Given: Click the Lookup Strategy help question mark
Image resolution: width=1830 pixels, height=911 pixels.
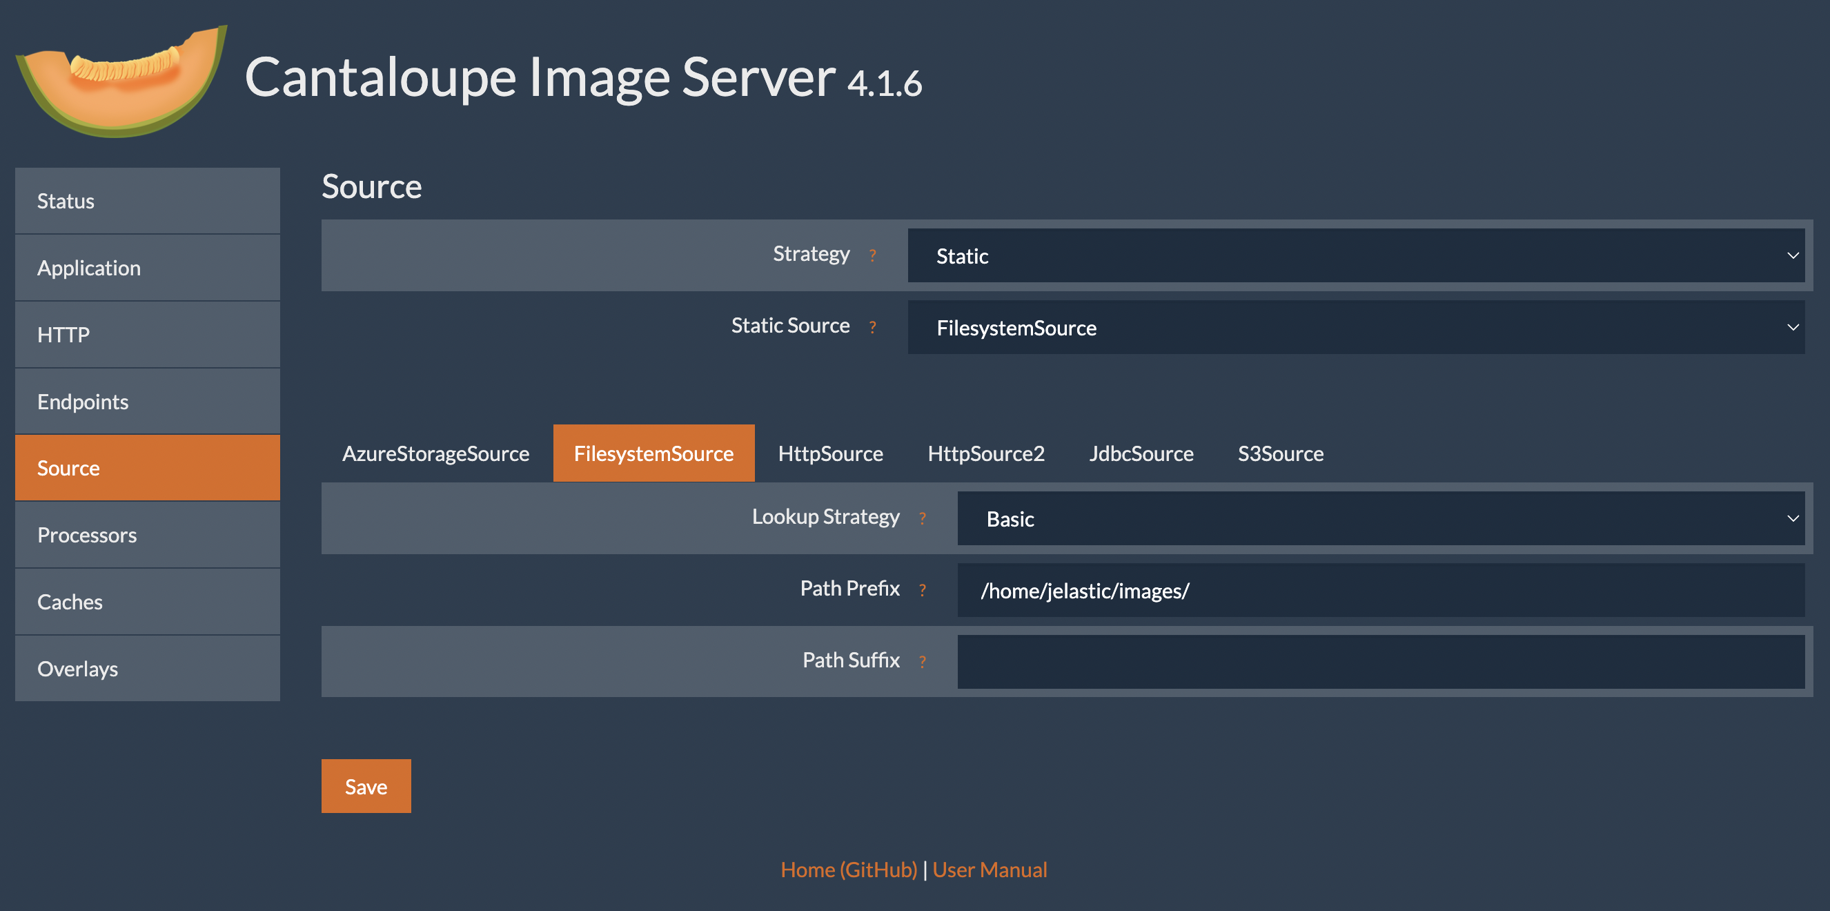Looking at the screenshot, I should click(x=922, y=518).
